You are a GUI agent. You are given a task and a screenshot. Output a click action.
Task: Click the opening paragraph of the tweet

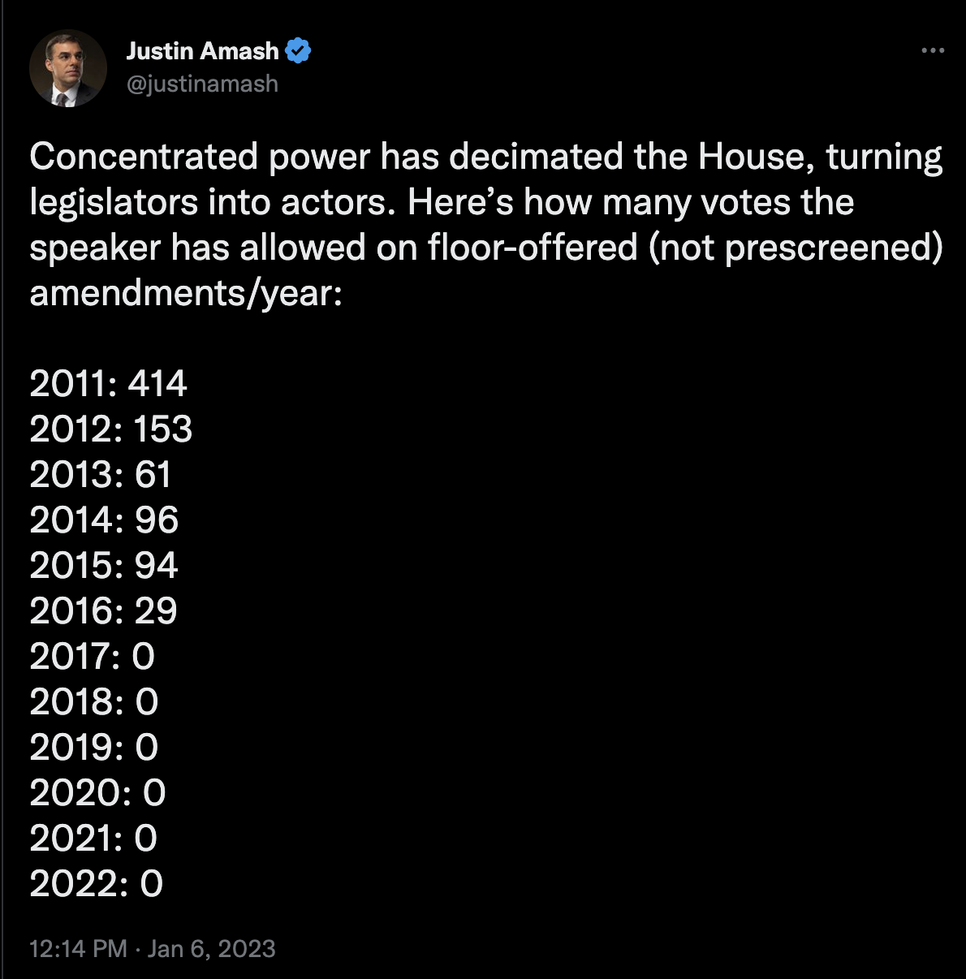(485, 224)
